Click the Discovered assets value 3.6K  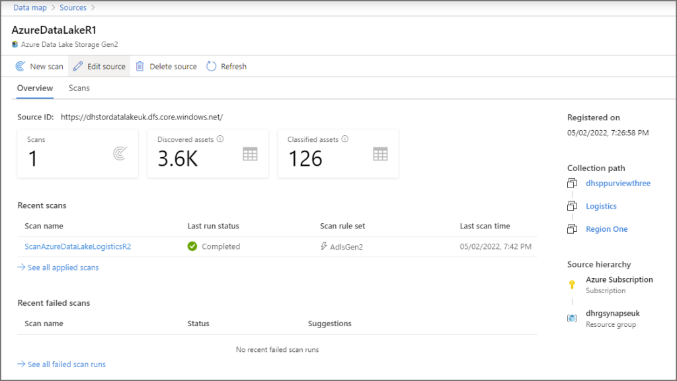[177, 158]
